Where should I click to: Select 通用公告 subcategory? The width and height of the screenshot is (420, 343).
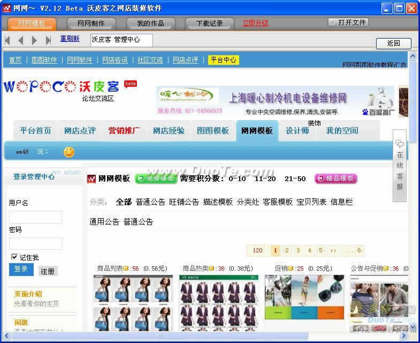point(104,222)
